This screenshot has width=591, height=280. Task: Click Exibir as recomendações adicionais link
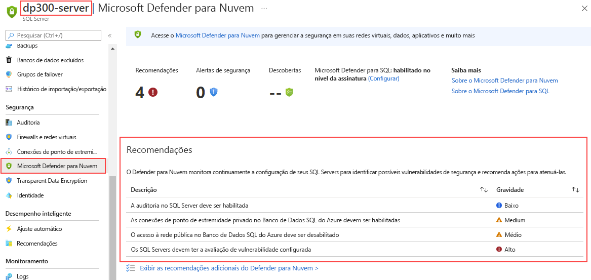(x=229, y=268)
